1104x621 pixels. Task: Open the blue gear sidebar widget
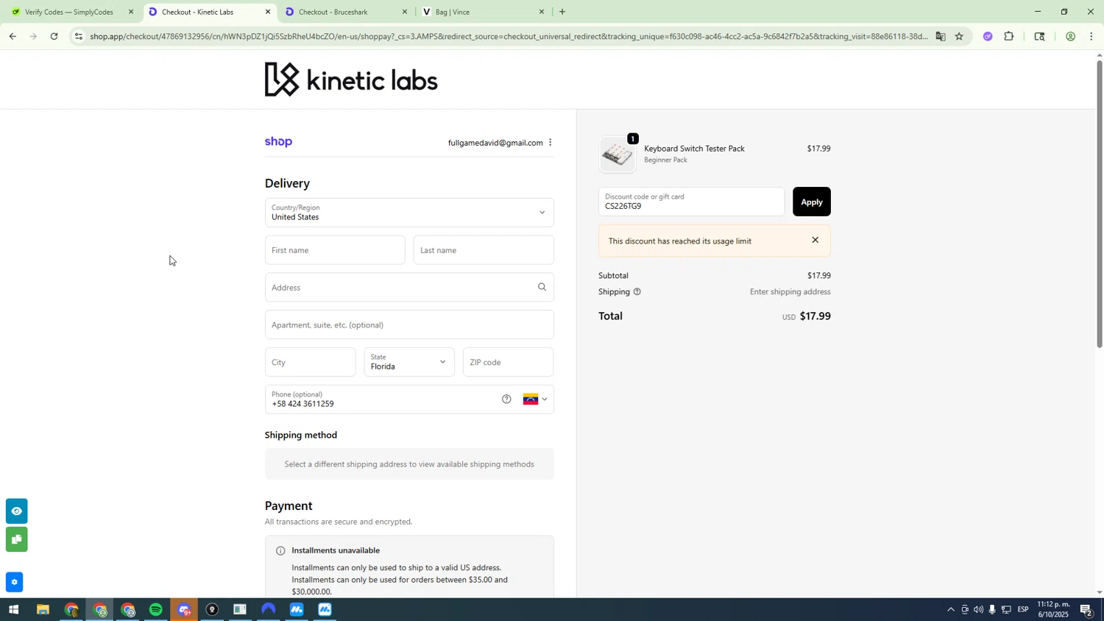tap(14, 582)
